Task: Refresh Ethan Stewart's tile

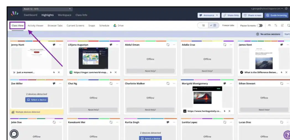Action: click(x=281, y=84)
